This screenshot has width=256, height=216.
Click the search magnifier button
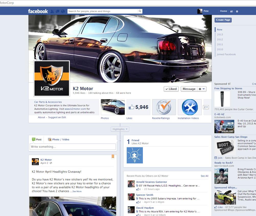140,11
